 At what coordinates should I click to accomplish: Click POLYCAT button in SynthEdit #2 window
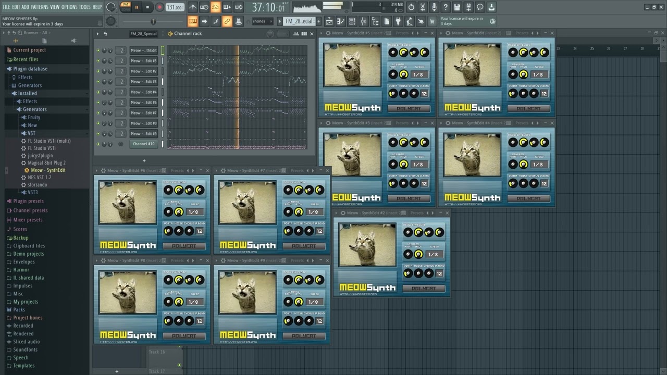click(x=424, y=288)
